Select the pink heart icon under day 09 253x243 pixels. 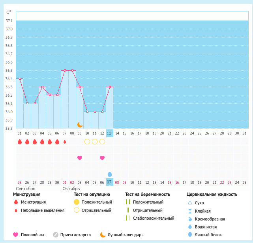80,158
